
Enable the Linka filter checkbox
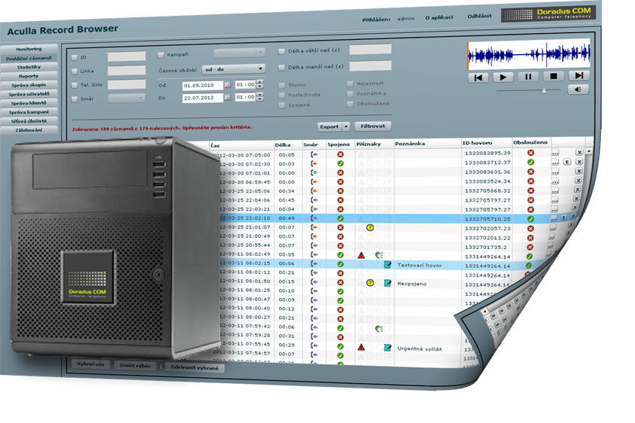[74, 72]
